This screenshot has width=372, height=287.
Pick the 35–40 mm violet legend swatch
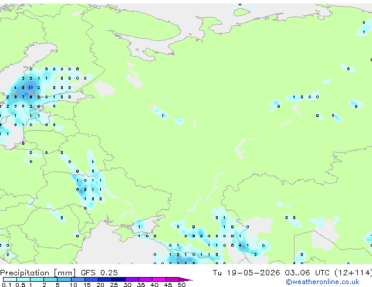tap(146, 279)
